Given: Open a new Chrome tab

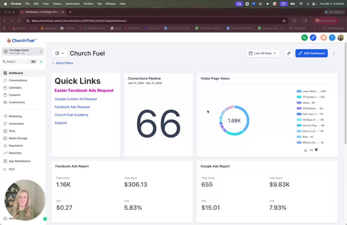Looking at the screenshot, I should (70, 12).
